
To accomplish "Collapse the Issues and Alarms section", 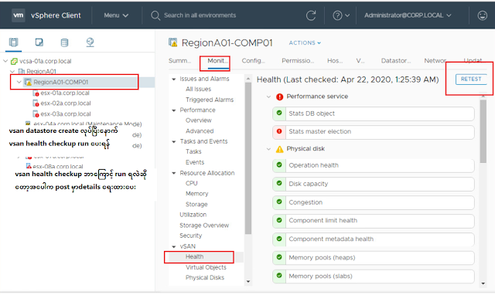I will click(173, 79).
